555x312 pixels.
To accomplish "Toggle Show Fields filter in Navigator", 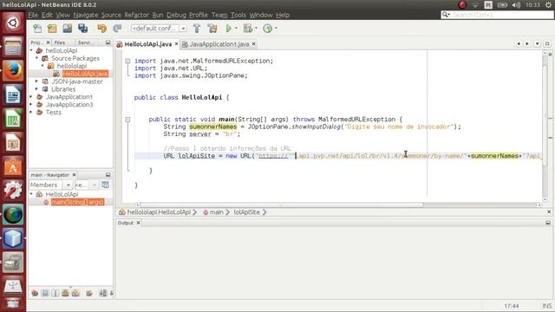I will (x=45, y=293).
